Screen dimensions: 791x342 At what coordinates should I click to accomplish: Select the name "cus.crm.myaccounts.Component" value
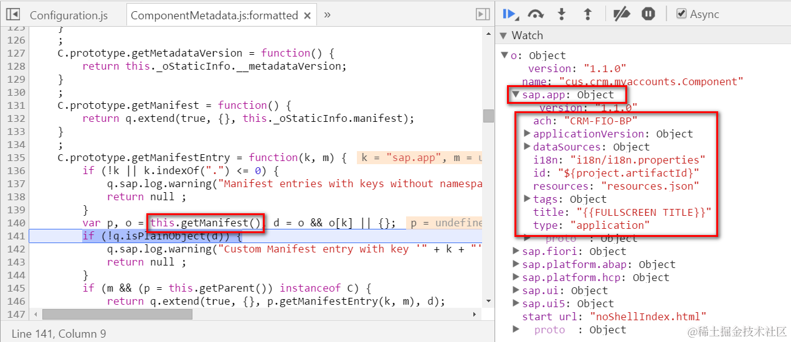coord(651,81)
